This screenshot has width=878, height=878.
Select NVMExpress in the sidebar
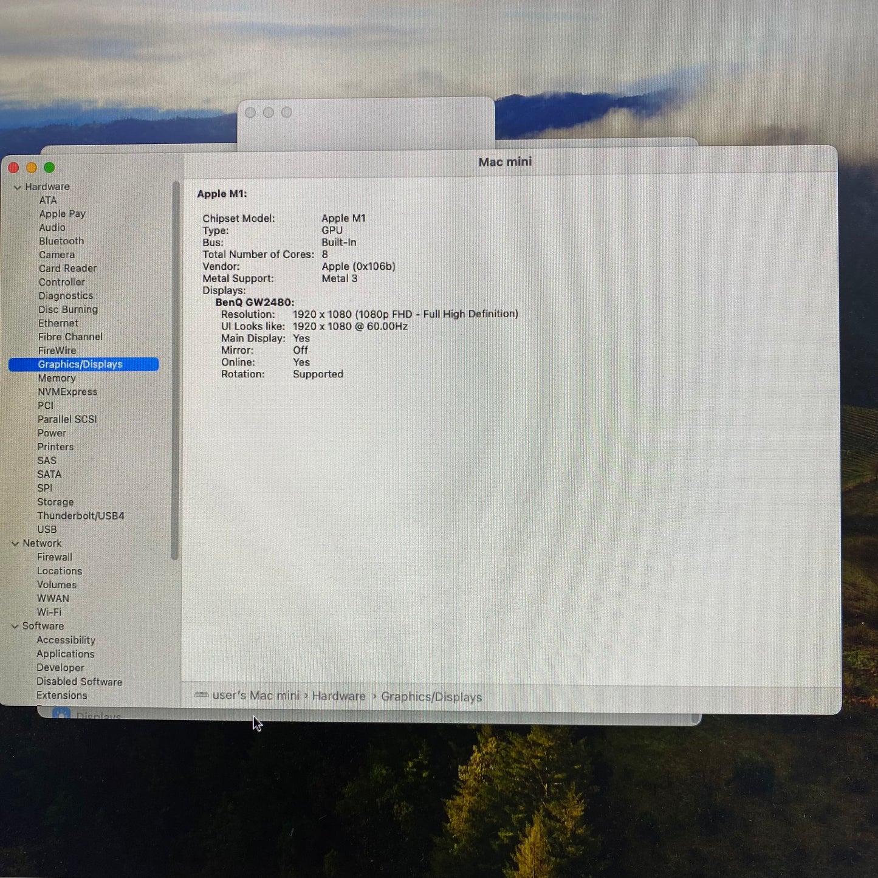(67, 393)
